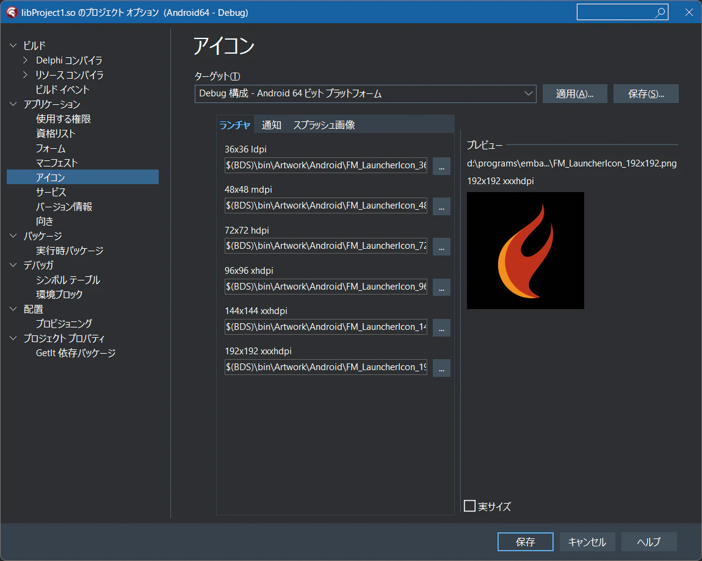Select シンボル テーブル in the tree
This screenshot has width=702, height=561.
pos(68,280)
